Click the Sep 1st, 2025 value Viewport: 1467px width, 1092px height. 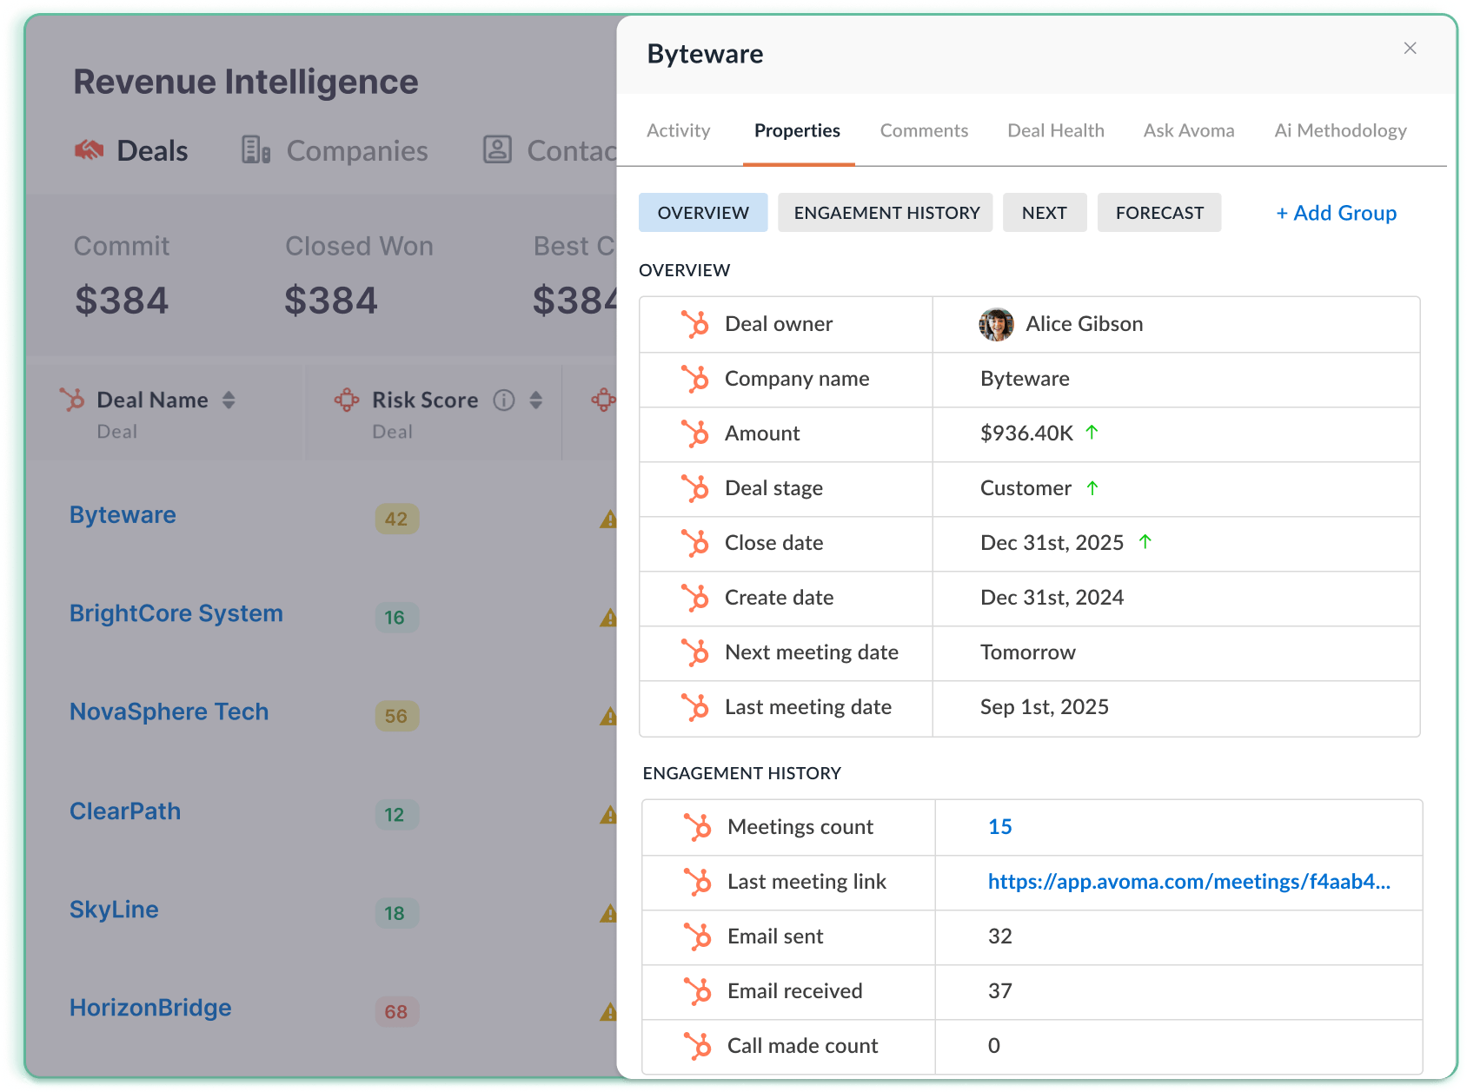coord(1044,707)
